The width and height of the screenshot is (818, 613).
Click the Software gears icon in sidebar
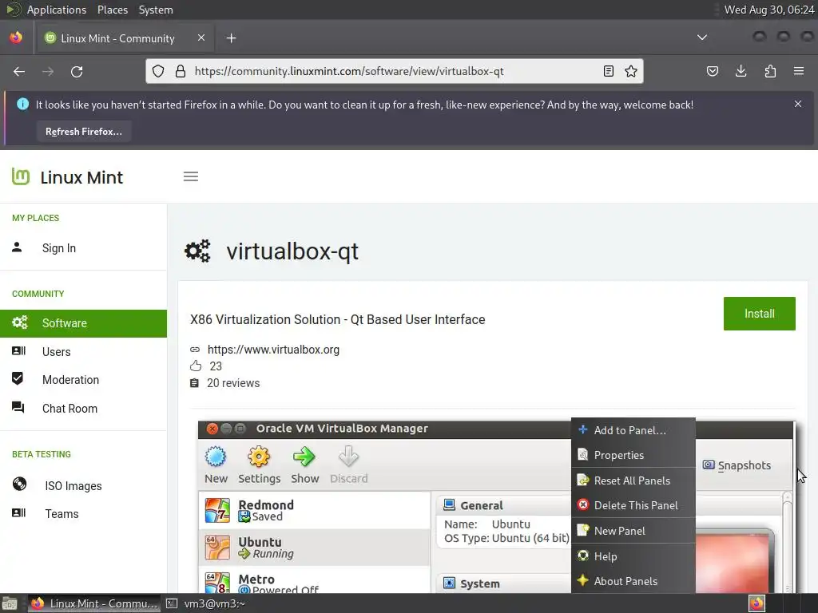(x=20, y=322)
